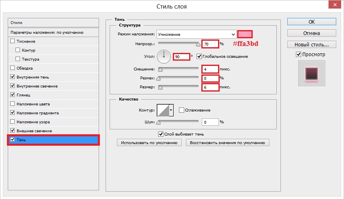The height and width of the screenshot is (199, 344).
Task: Click the Шум noise percentage field
Action: pos(210,122)
